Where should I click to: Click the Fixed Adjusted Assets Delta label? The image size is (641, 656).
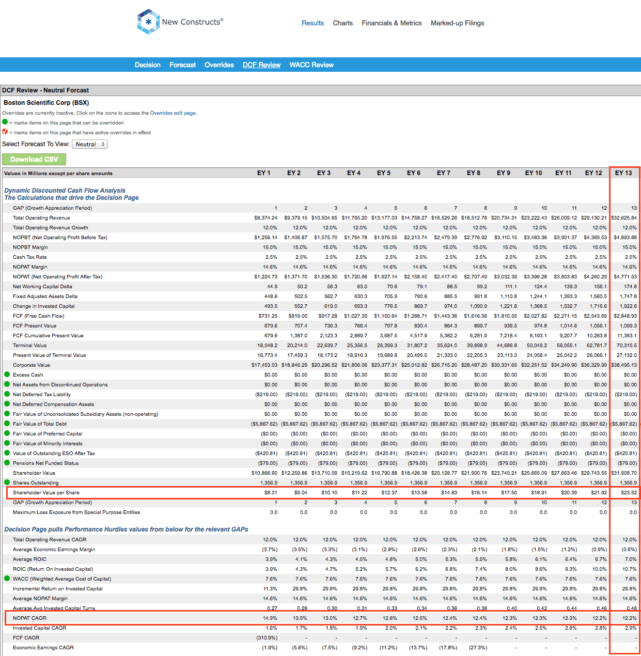[45, 296]
